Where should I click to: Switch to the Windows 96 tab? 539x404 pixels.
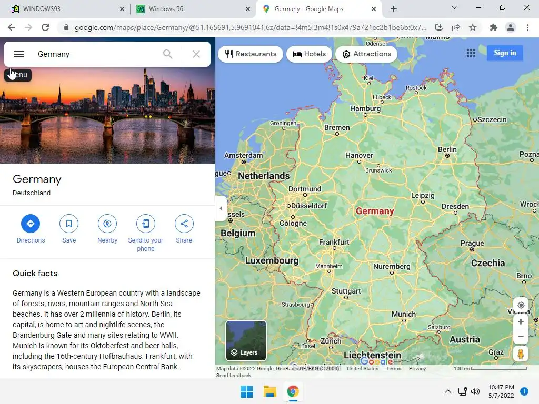click(193, 9)
